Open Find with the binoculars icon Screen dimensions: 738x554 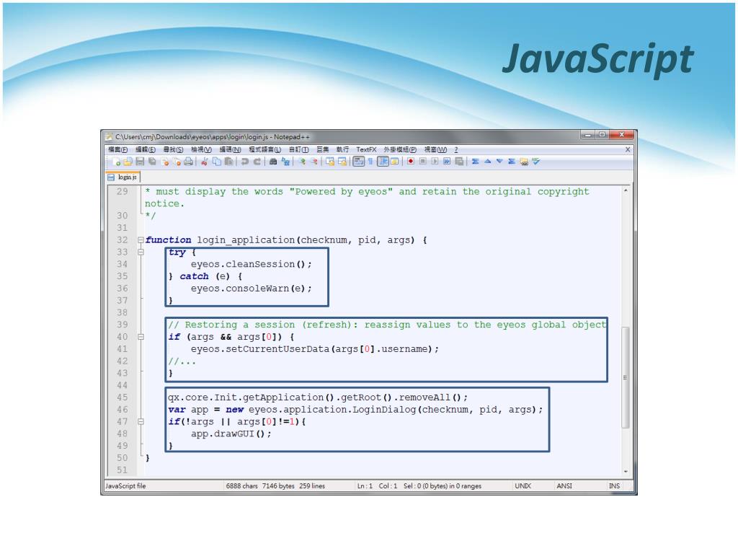point(273,162)
